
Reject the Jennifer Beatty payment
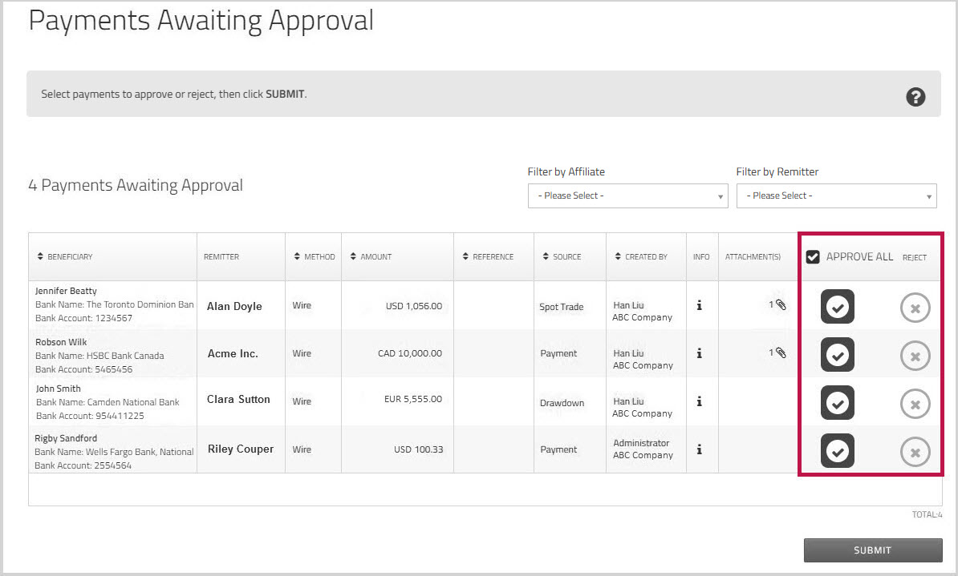click(915, 308)
